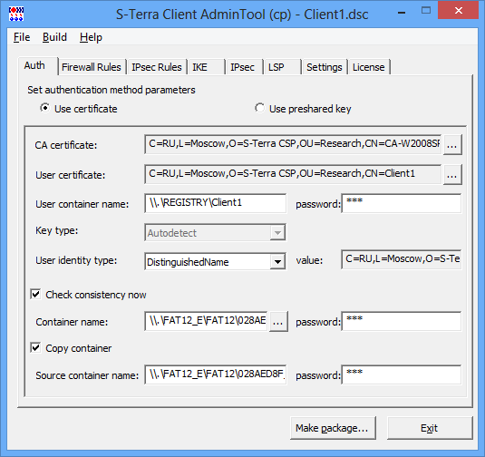This screenshot has width=485, height=457.
Task: Maximize the AdminTool window
Action: 426,11
